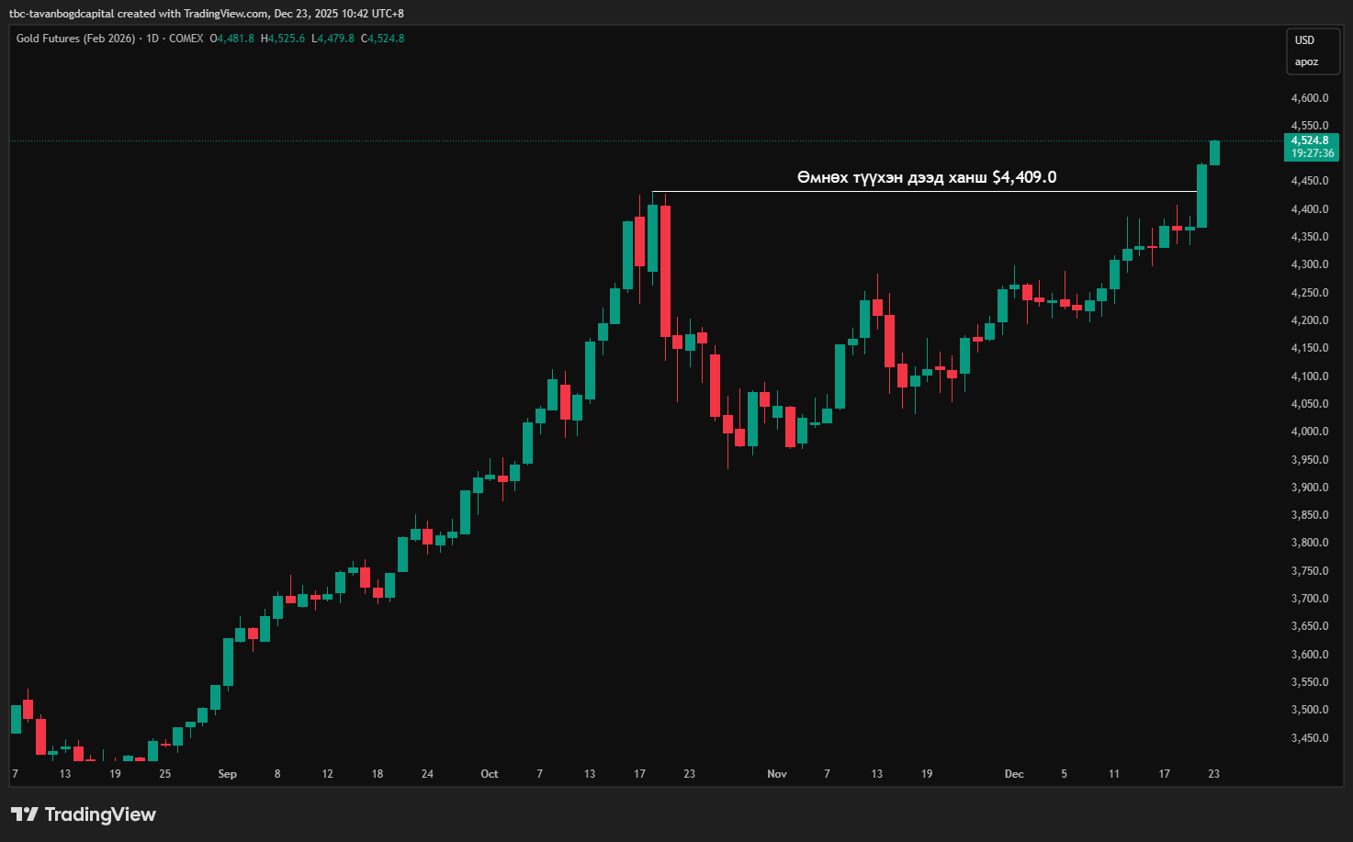Select the white horizontal line at $4,409
The image size is (1353, 842).
[919, 191]
